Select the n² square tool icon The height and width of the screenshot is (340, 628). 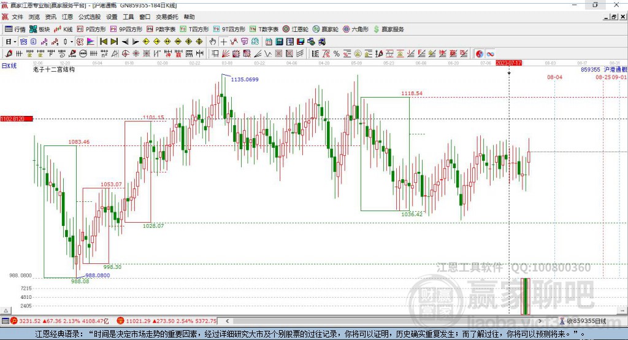pos(104,54)
